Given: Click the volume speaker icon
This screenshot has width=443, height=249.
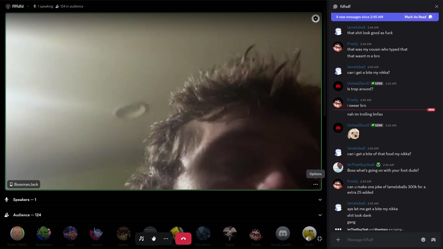Looking at the screenshot, I should click(x=308, y=239).
